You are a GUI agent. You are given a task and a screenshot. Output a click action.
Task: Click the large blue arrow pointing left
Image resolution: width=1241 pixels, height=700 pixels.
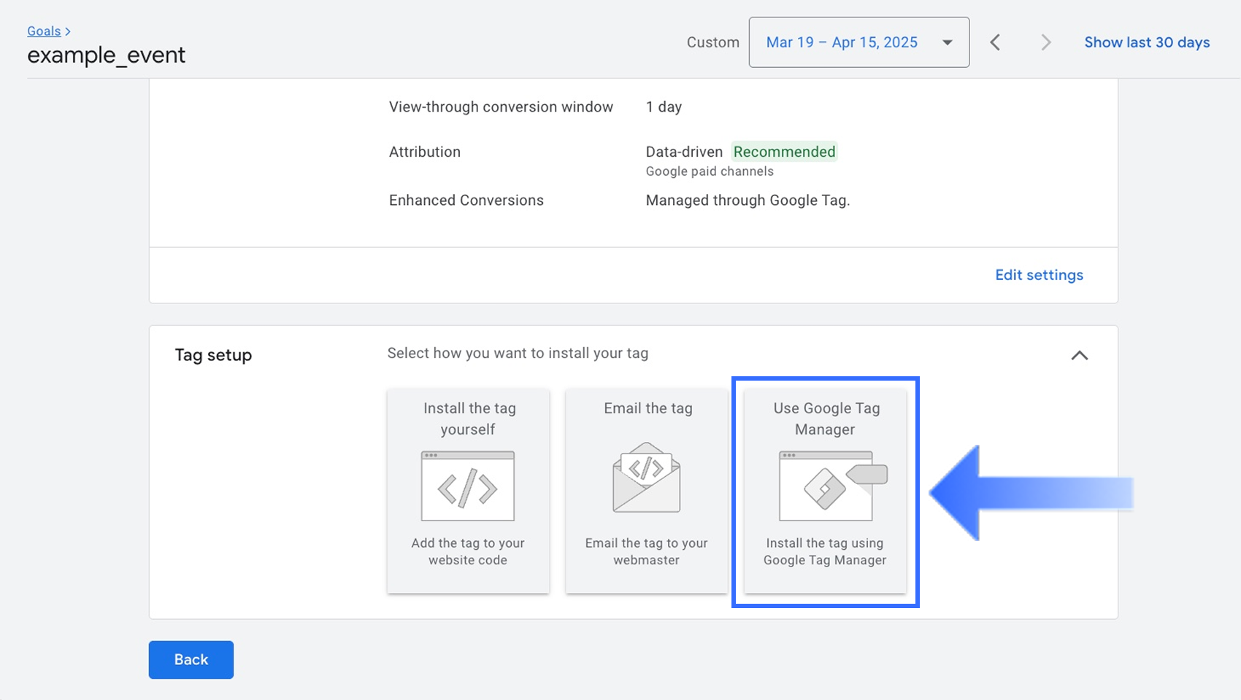coord(1029,493)
